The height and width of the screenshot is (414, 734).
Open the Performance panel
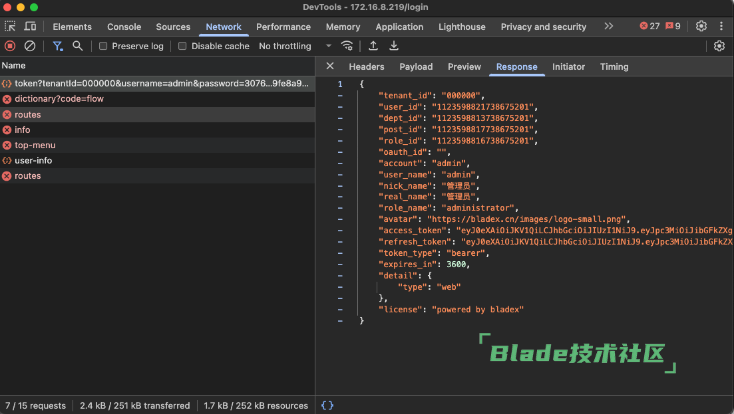[x=283, y=27]
